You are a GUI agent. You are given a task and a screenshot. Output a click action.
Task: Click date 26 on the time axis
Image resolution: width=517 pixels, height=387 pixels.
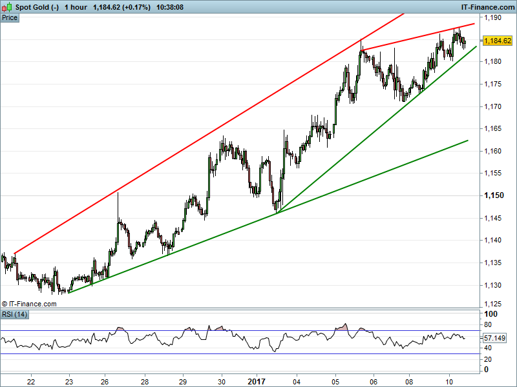click(105, 382)
